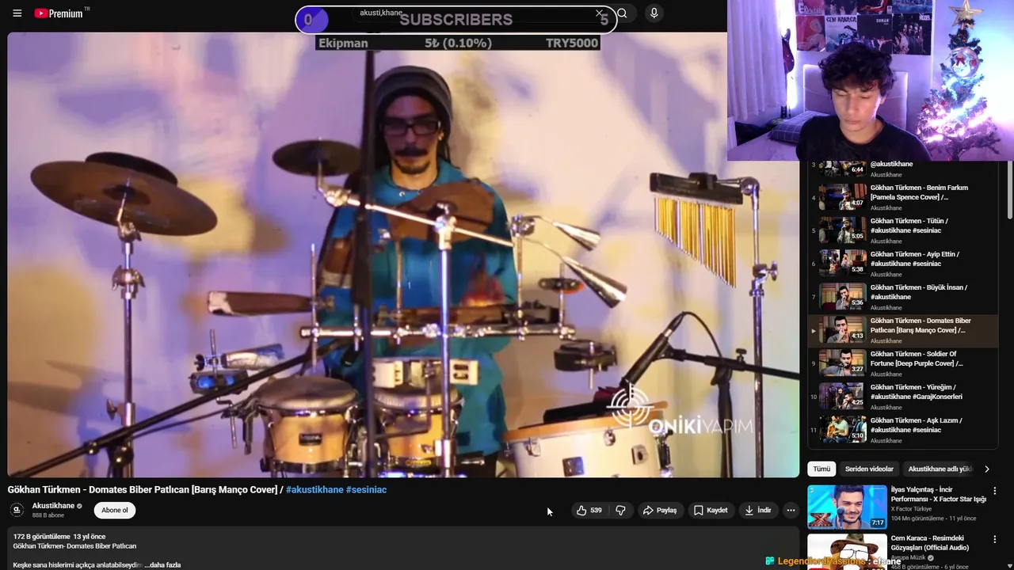1014x570 pixels.
Task: Open recommended video İlyas Yalçıntaş - İncir Performansı
Action: [x=938, y=495]
